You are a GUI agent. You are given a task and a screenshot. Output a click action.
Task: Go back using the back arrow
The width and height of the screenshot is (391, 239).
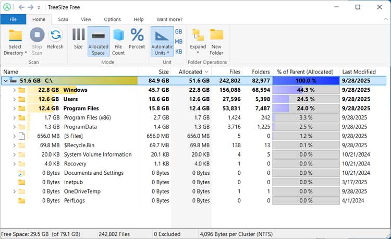(x=21, y=7)
